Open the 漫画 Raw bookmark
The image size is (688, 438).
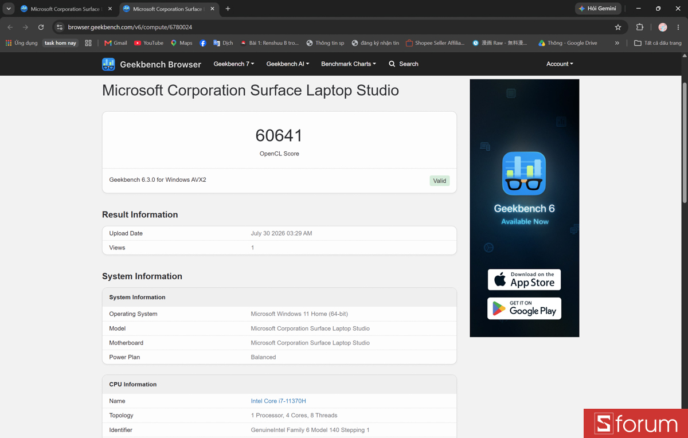(499, 43)
